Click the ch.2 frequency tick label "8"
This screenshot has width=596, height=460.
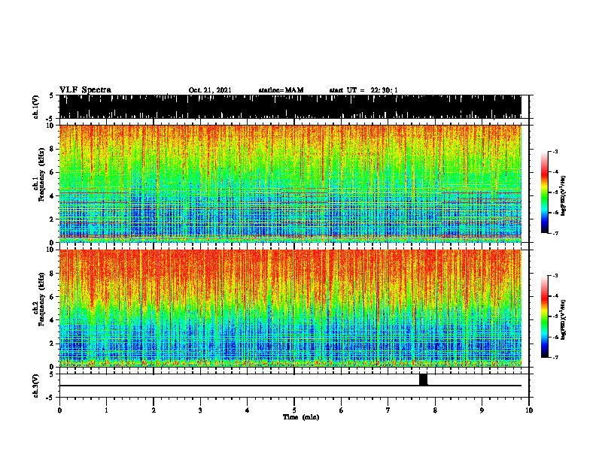pyautogui.click(x=53, y=274)
